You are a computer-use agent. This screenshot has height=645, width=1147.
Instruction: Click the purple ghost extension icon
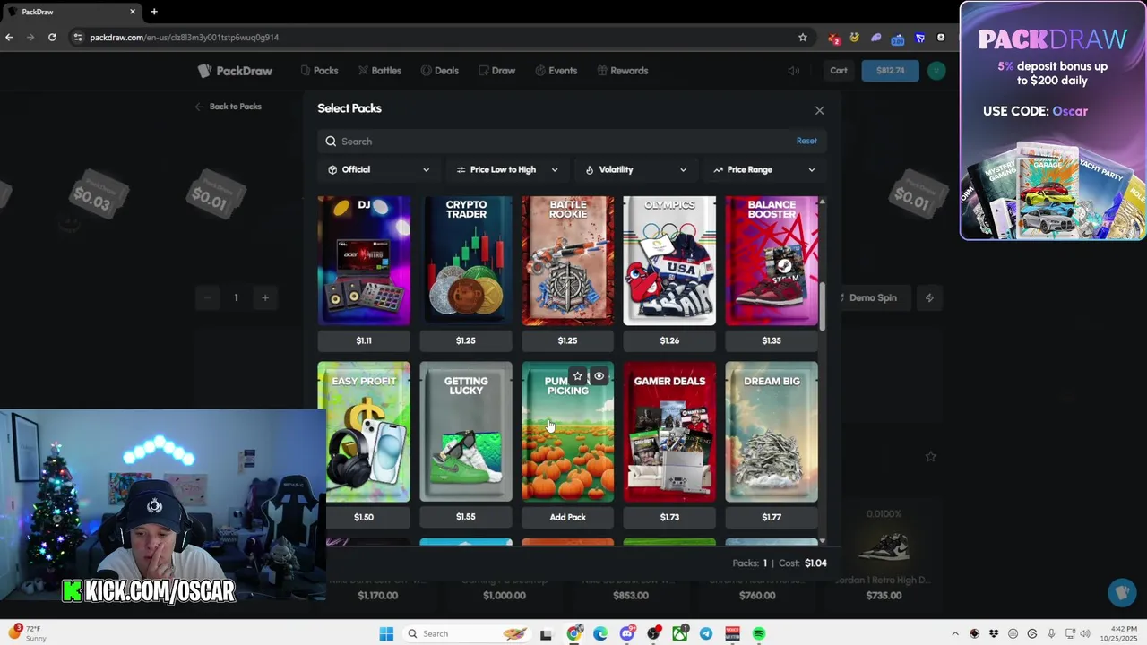coord(876,38)
